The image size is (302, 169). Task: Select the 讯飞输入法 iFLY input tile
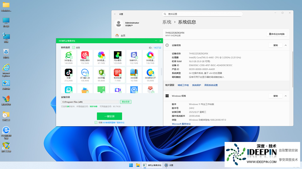(85, 75)
